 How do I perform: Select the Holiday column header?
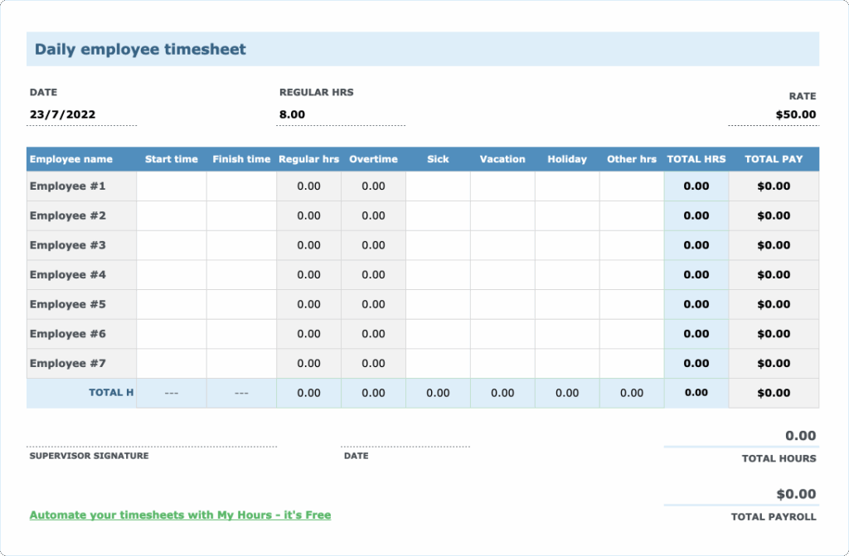click(x=567, y=159)
